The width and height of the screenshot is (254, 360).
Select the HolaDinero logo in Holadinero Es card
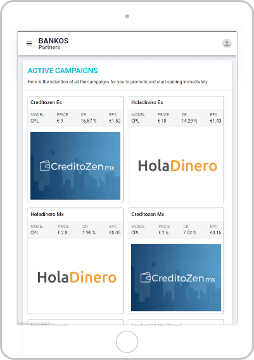[x=177, y=166]
